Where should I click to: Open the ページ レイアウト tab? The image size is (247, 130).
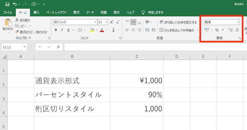pos(56,12)
